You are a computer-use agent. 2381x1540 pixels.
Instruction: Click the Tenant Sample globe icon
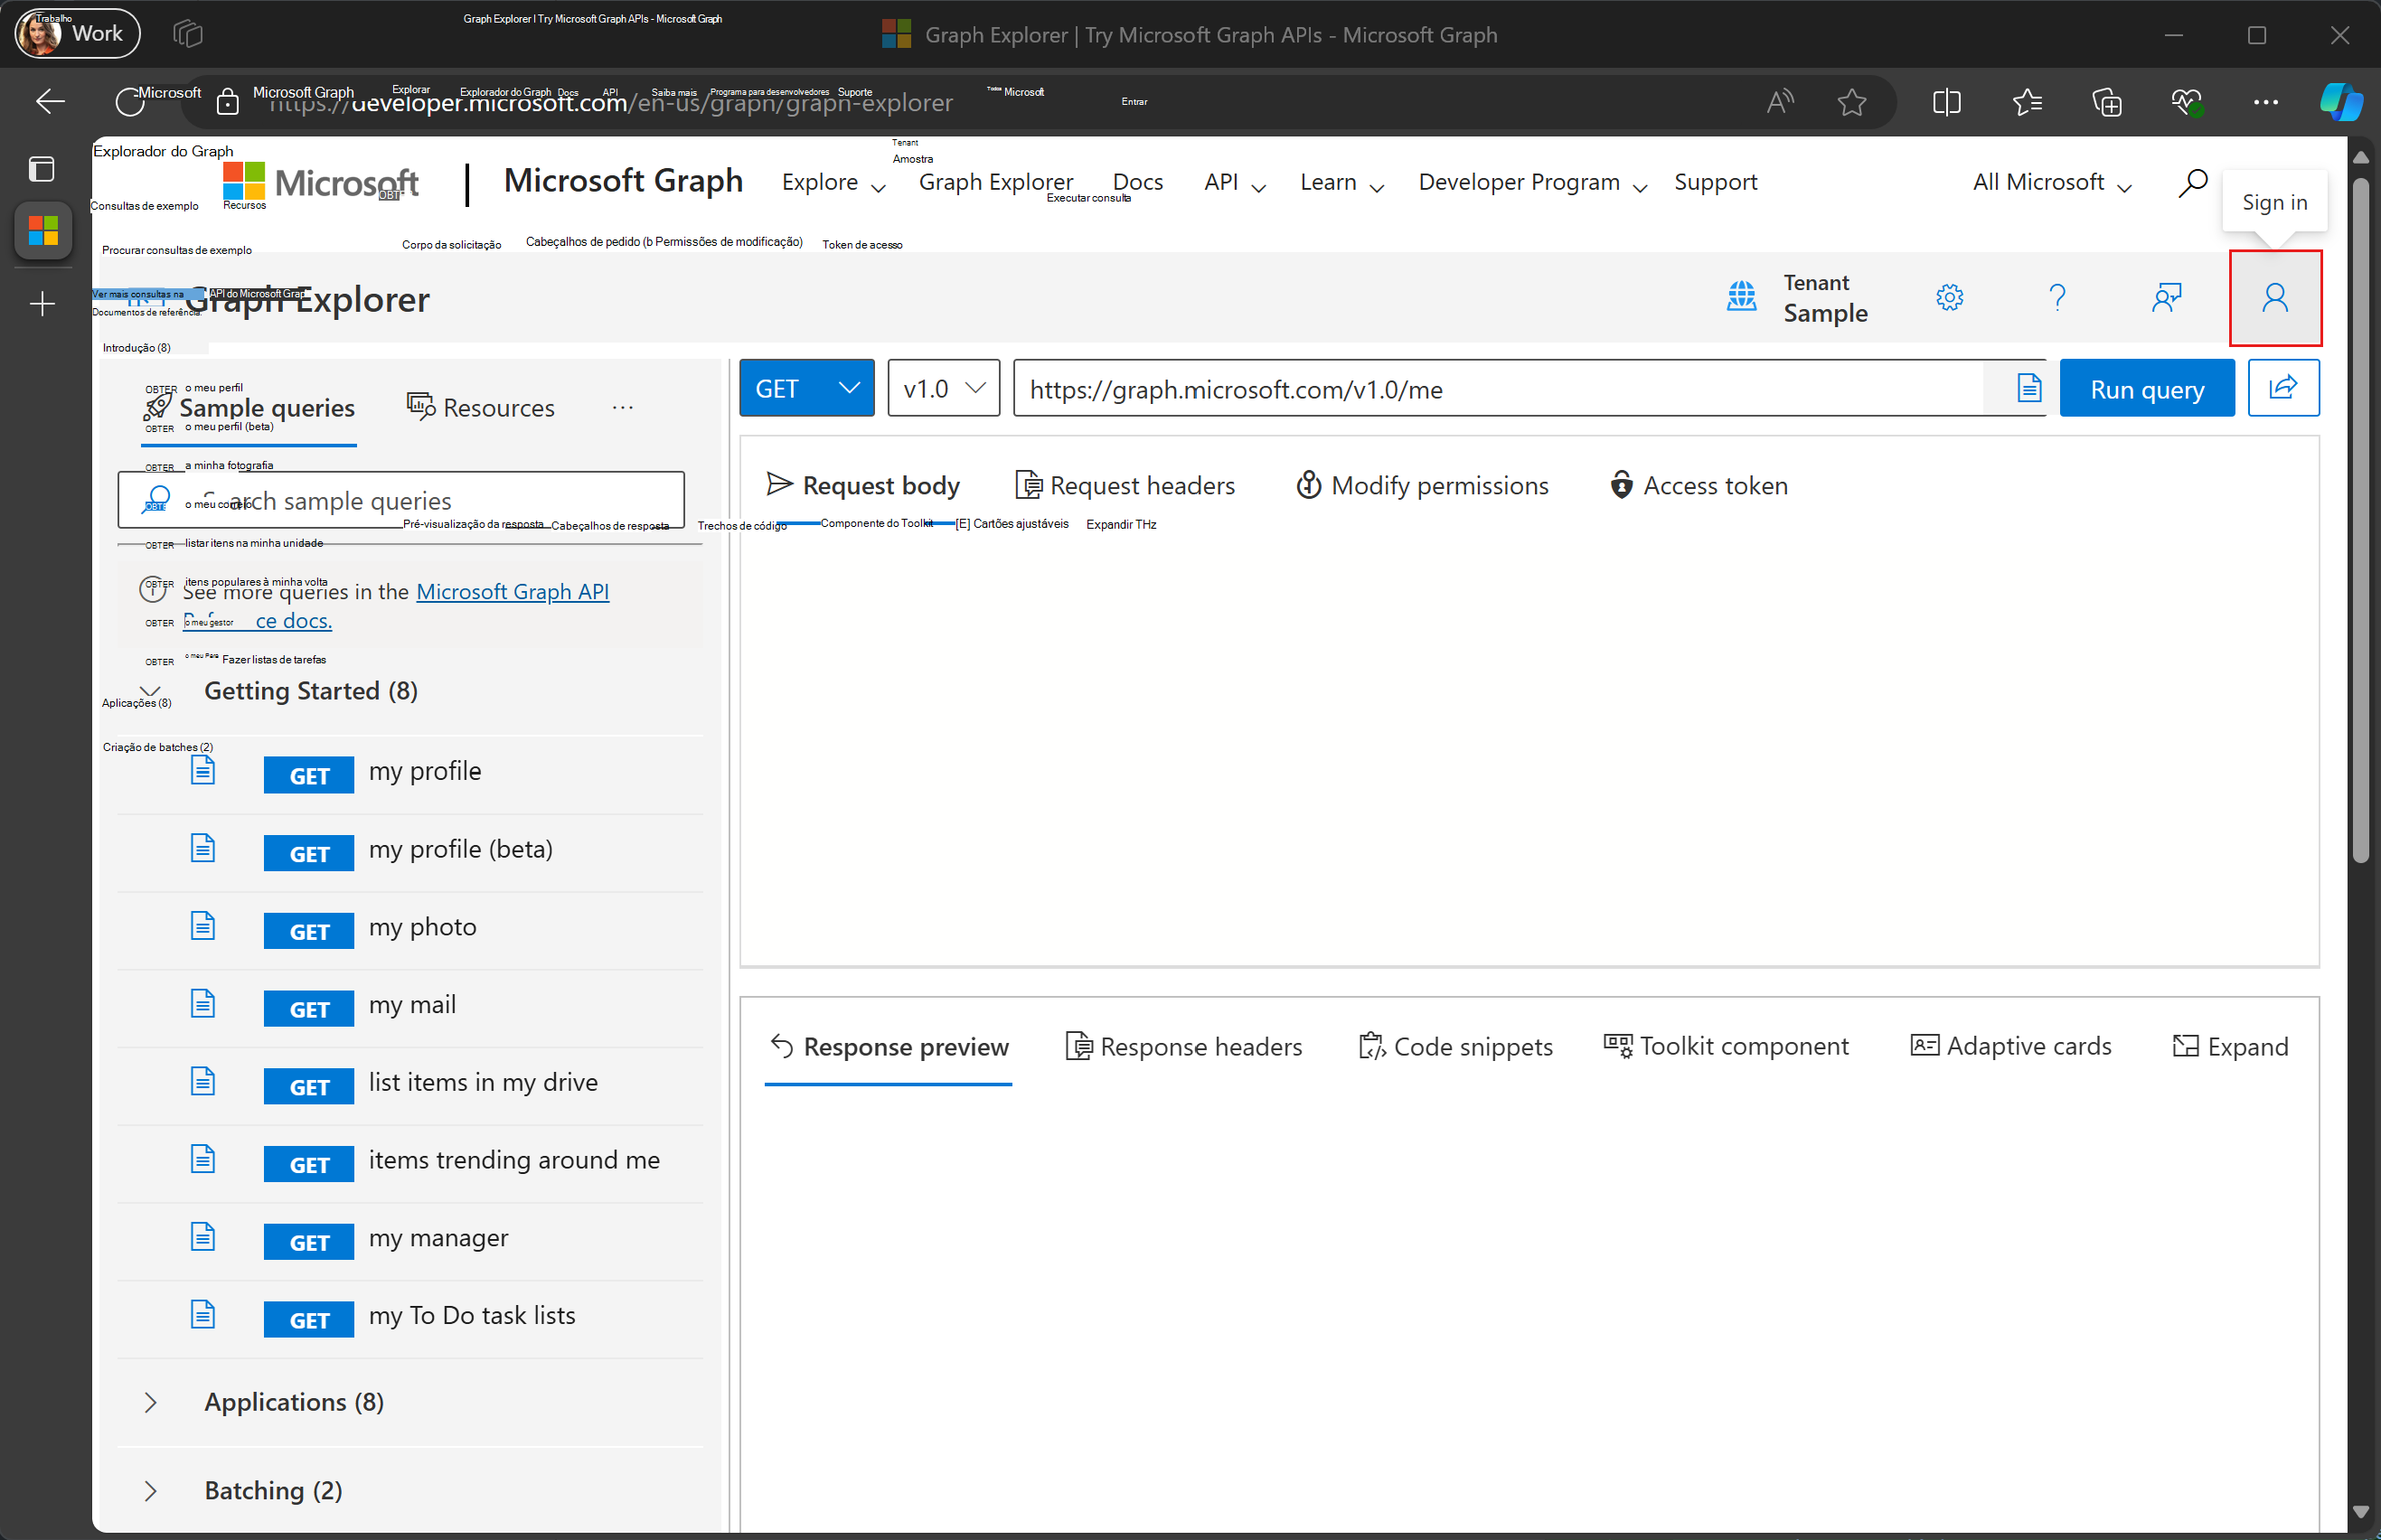pos(1741,297)
